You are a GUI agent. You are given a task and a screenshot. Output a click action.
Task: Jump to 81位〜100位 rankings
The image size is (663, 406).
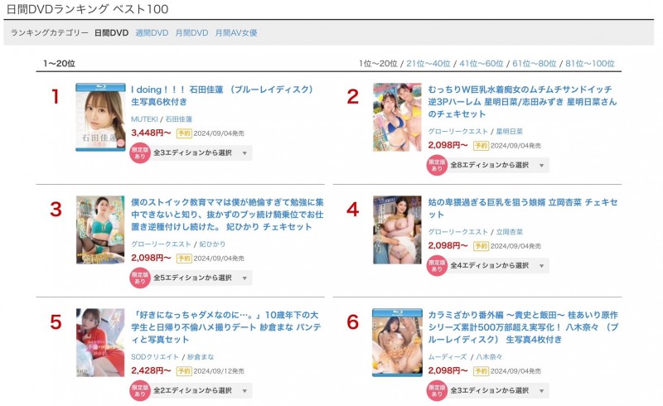[590, 64]
